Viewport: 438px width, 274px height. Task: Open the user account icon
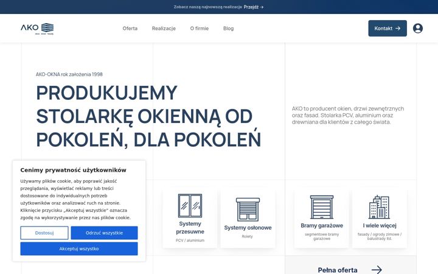point(417,28)
